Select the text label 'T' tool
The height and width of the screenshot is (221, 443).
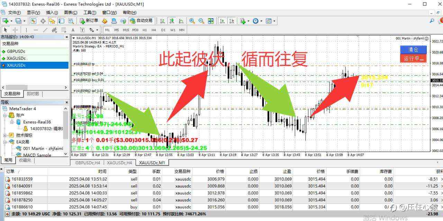point(82,30)
